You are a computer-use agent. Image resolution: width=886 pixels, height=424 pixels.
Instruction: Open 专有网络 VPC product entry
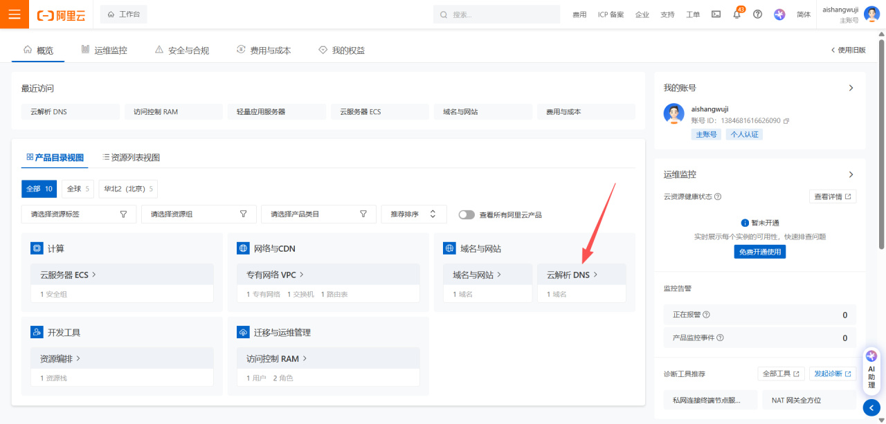(328, 275)
